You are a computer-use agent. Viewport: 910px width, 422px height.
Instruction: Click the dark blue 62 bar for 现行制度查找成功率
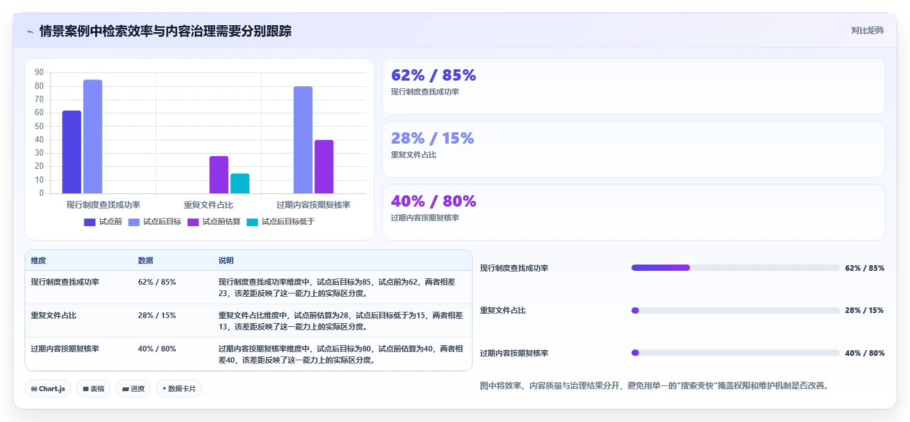click(x=72, y=152)
